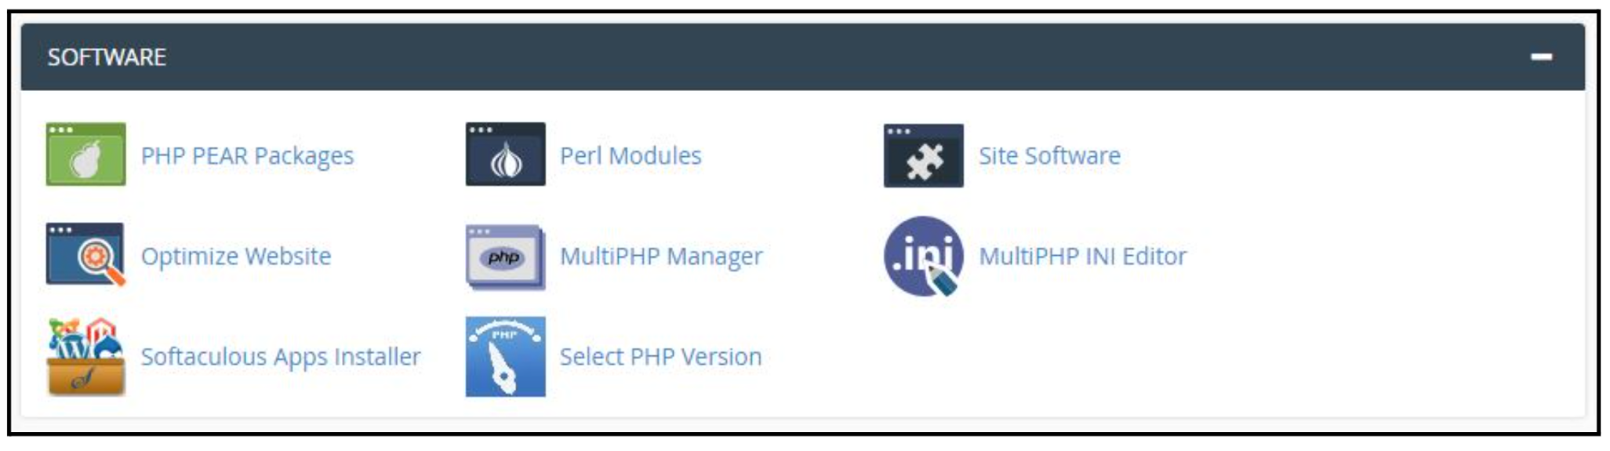Launch the MultiPHP INI Editor text link
The height and width of the screenshot is (451, 1610).
pos(1082,256)
